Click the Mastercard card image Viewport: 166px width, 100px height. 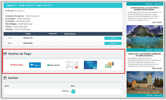coord(72,65)
